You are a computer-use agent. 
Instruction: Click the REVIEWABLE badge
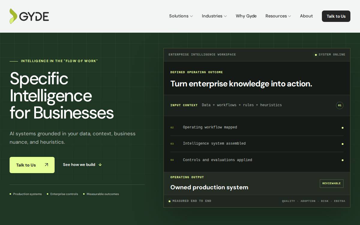pyautogui.click(x=331, y=183)
